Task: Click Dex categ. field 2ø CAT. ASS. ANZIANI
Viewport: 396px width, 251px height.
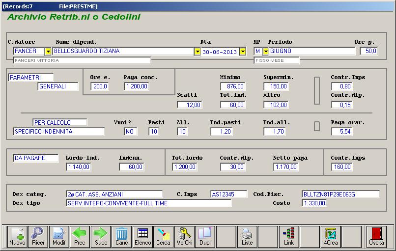Action: point(114,194)
